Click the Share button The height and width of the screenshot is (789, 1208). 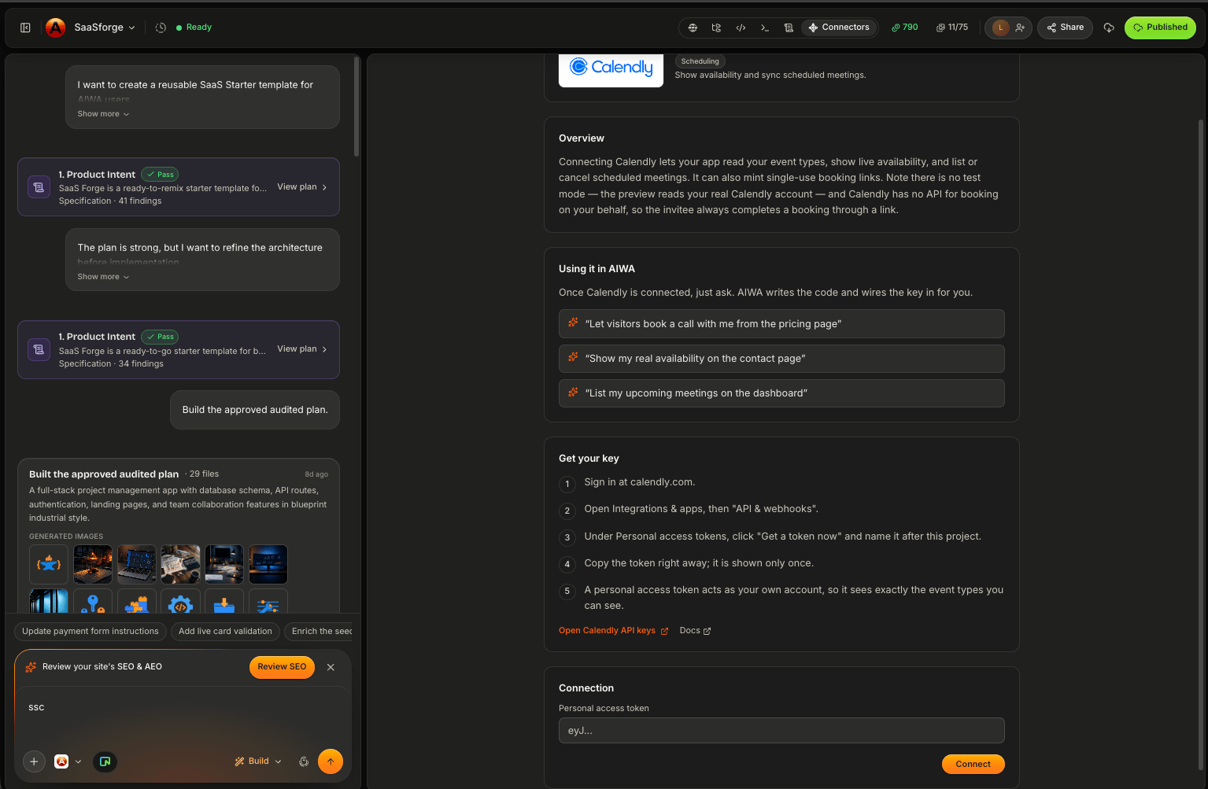(1066, 28)
